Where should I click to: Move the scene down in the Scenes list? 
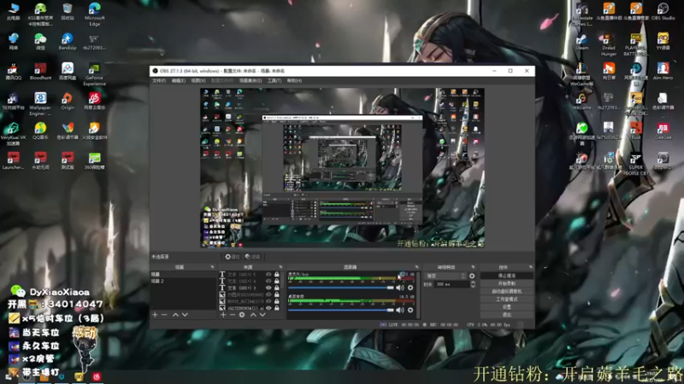point(185,314)
